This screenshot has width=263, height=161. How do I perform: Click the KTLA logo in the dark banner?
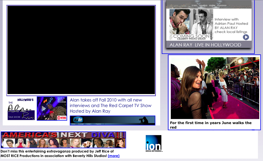pyautogui.click(x=78, y=120)
